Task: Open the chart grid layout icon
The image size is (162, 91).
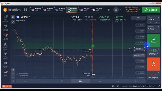Action: tap(25, 10)
